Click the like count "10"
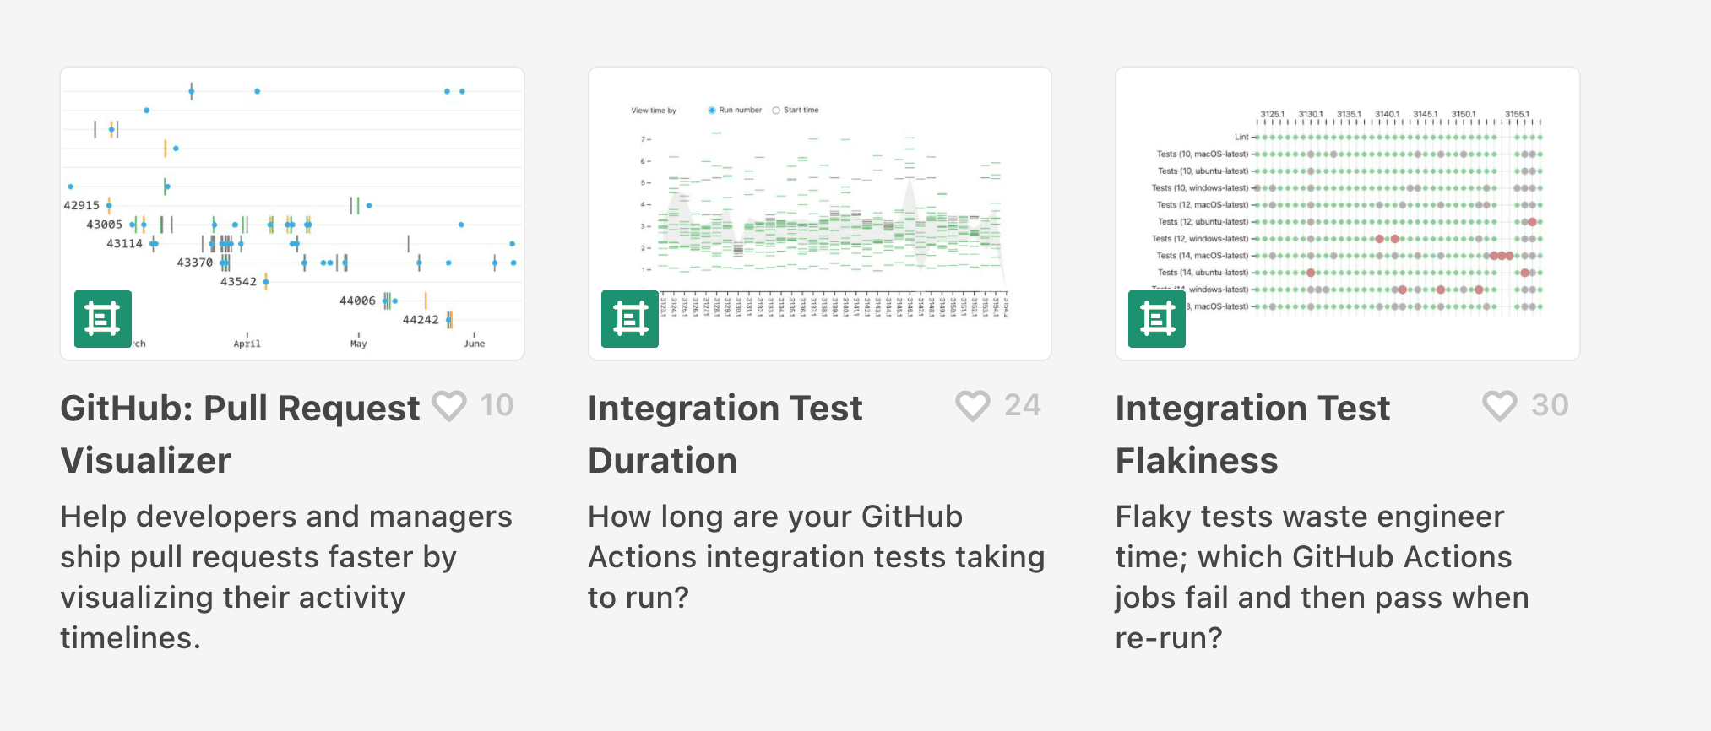The height and width of the screenshot is (731, 1711). 497,405
